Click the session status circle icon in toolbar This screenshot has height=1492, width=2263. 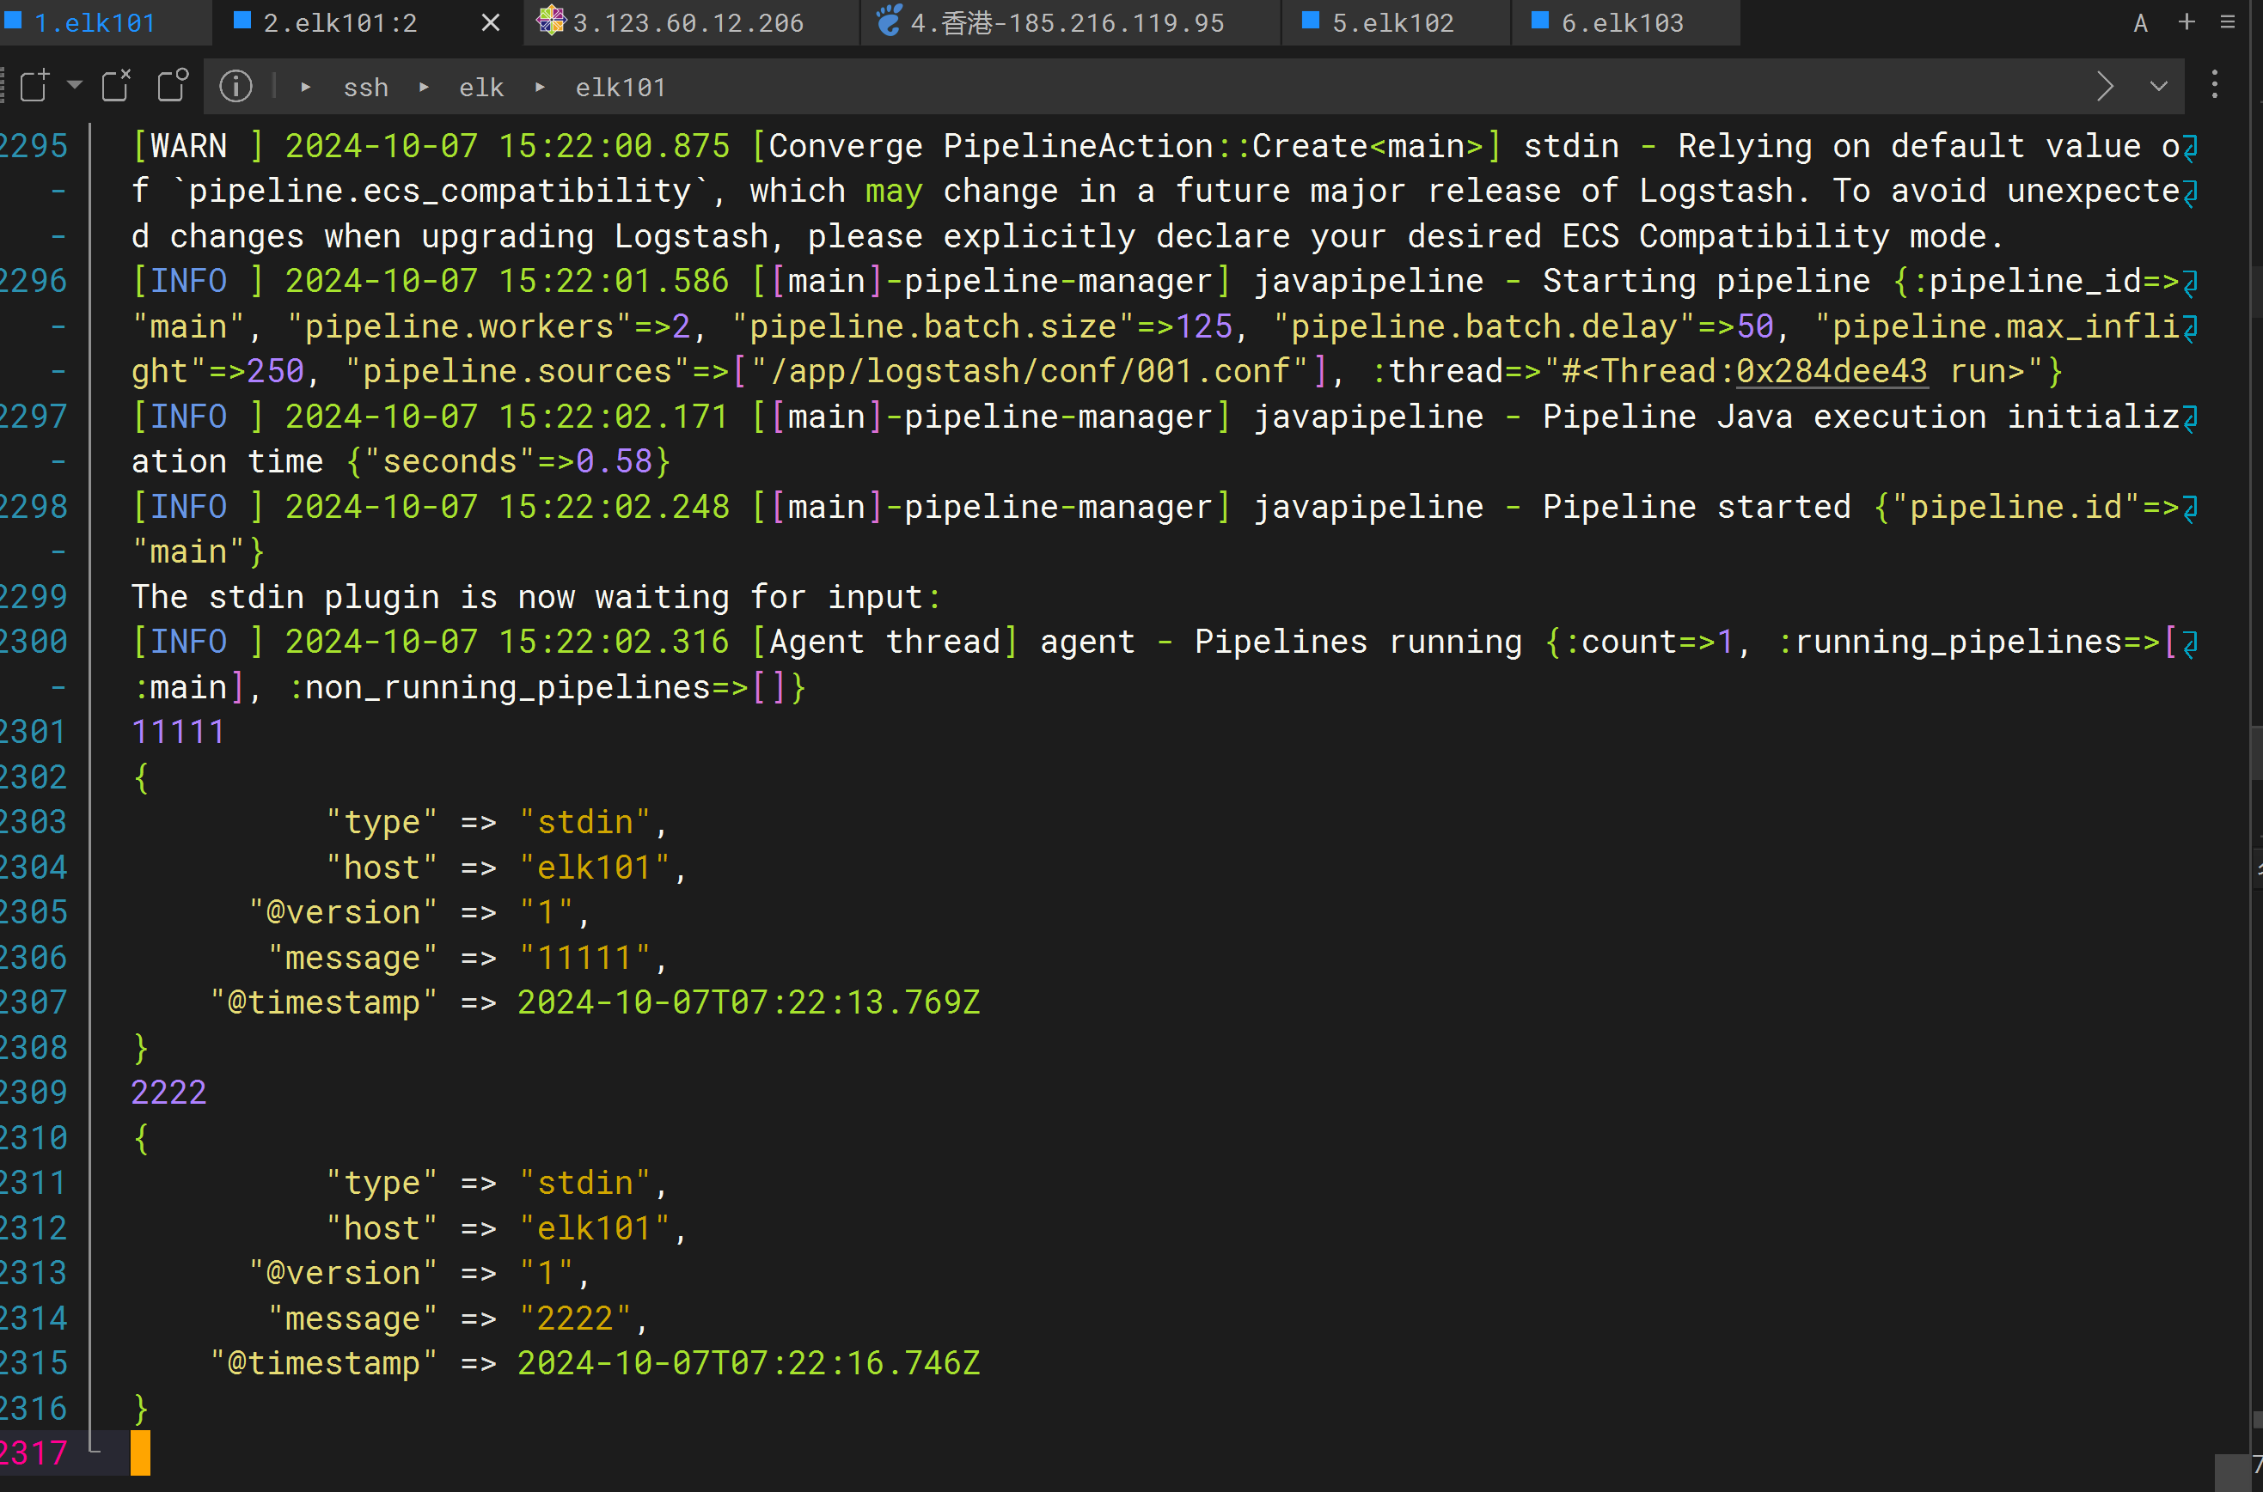pyautogui.click(x=174, y=85)
